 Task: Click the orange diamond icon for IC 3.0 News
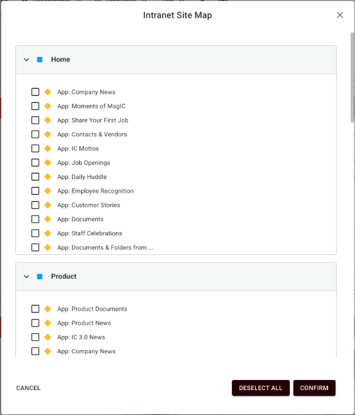pos(48,337)
